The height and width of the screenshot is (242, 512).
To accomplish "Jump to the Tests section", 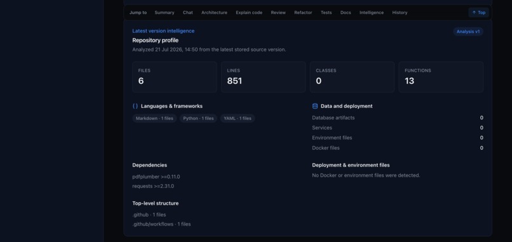I will [326, 13].
